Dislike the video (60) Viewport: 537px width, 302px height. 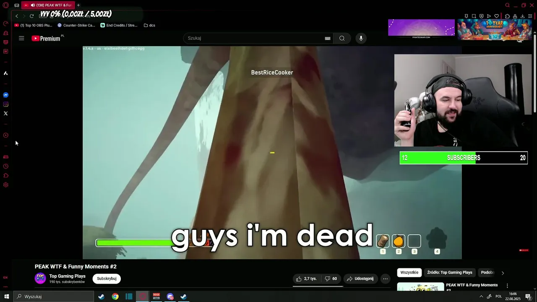point(331,279)
